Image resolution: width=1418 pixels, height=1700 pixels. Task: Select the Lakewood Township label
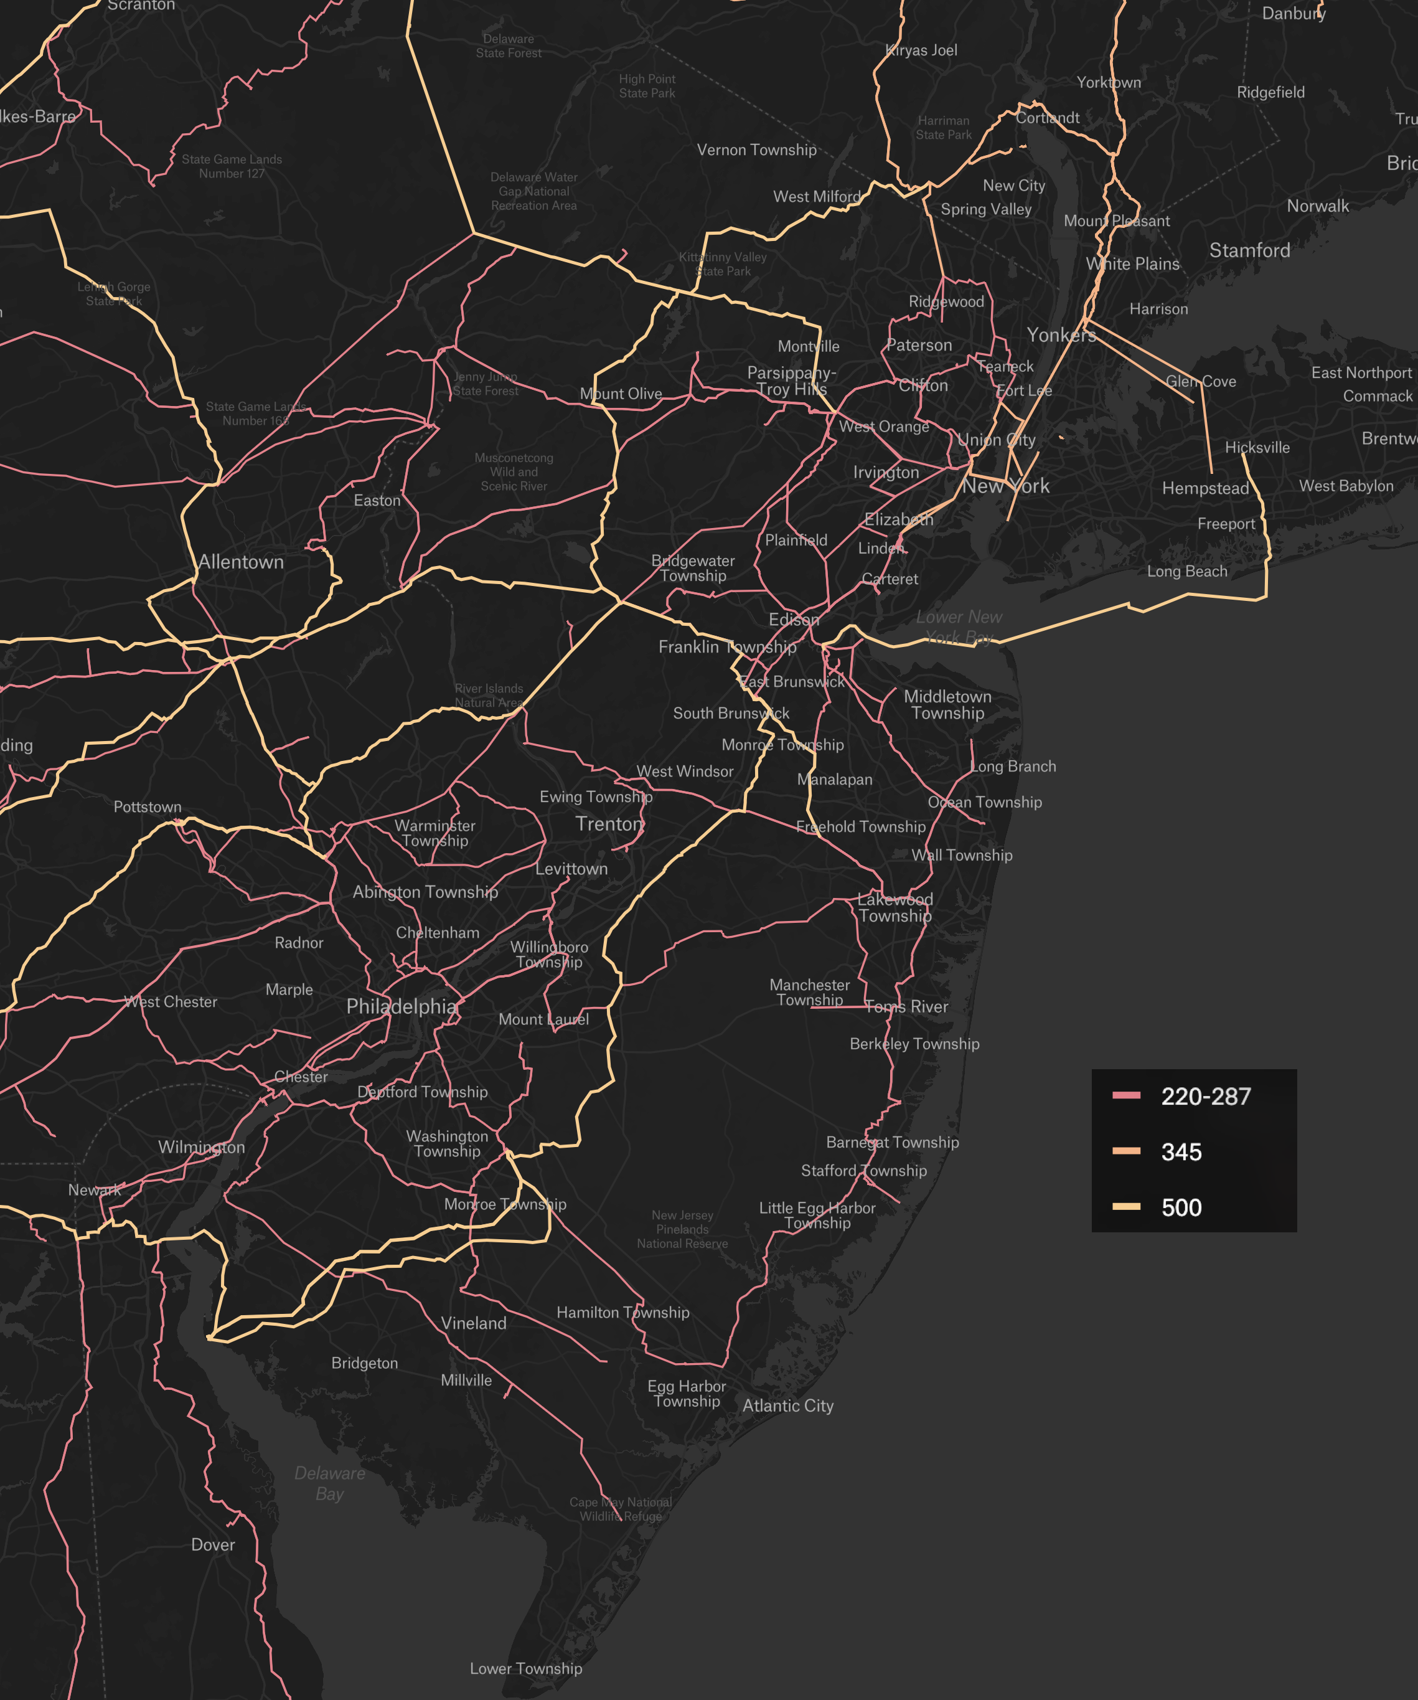point(894,907)
